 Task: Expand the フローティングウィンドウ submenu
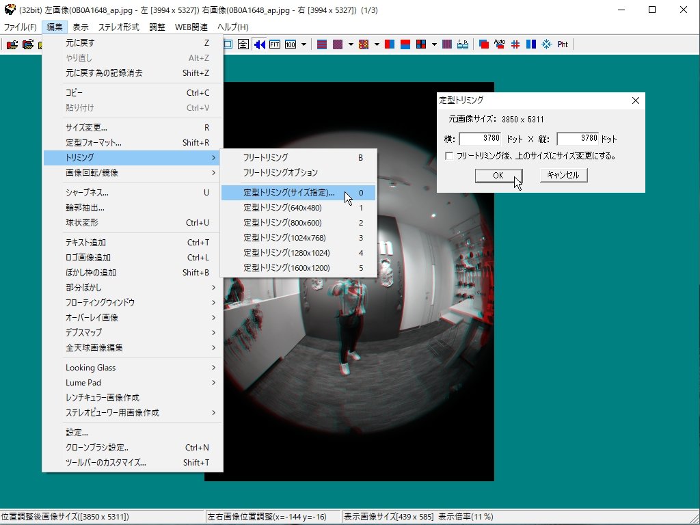pos(133,303)
